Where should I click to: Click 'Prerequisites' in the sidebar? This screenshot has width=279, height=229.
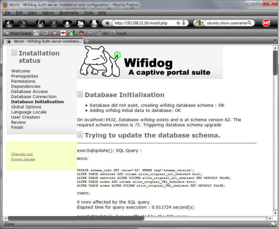click(x=25, y=76)
